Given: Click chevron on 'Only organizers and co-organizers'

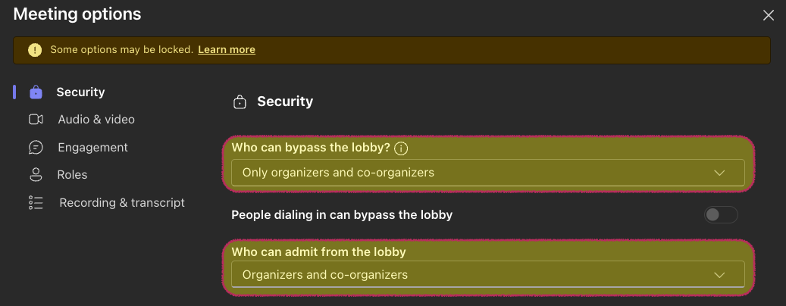Looking at the screenshot, I should click(719, 173).
